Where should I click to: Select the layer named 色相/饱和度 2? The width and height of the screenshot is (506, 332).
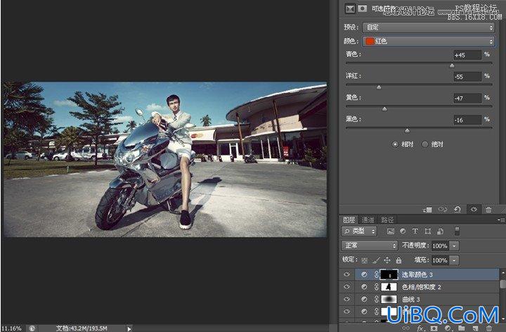coord(421,287)
